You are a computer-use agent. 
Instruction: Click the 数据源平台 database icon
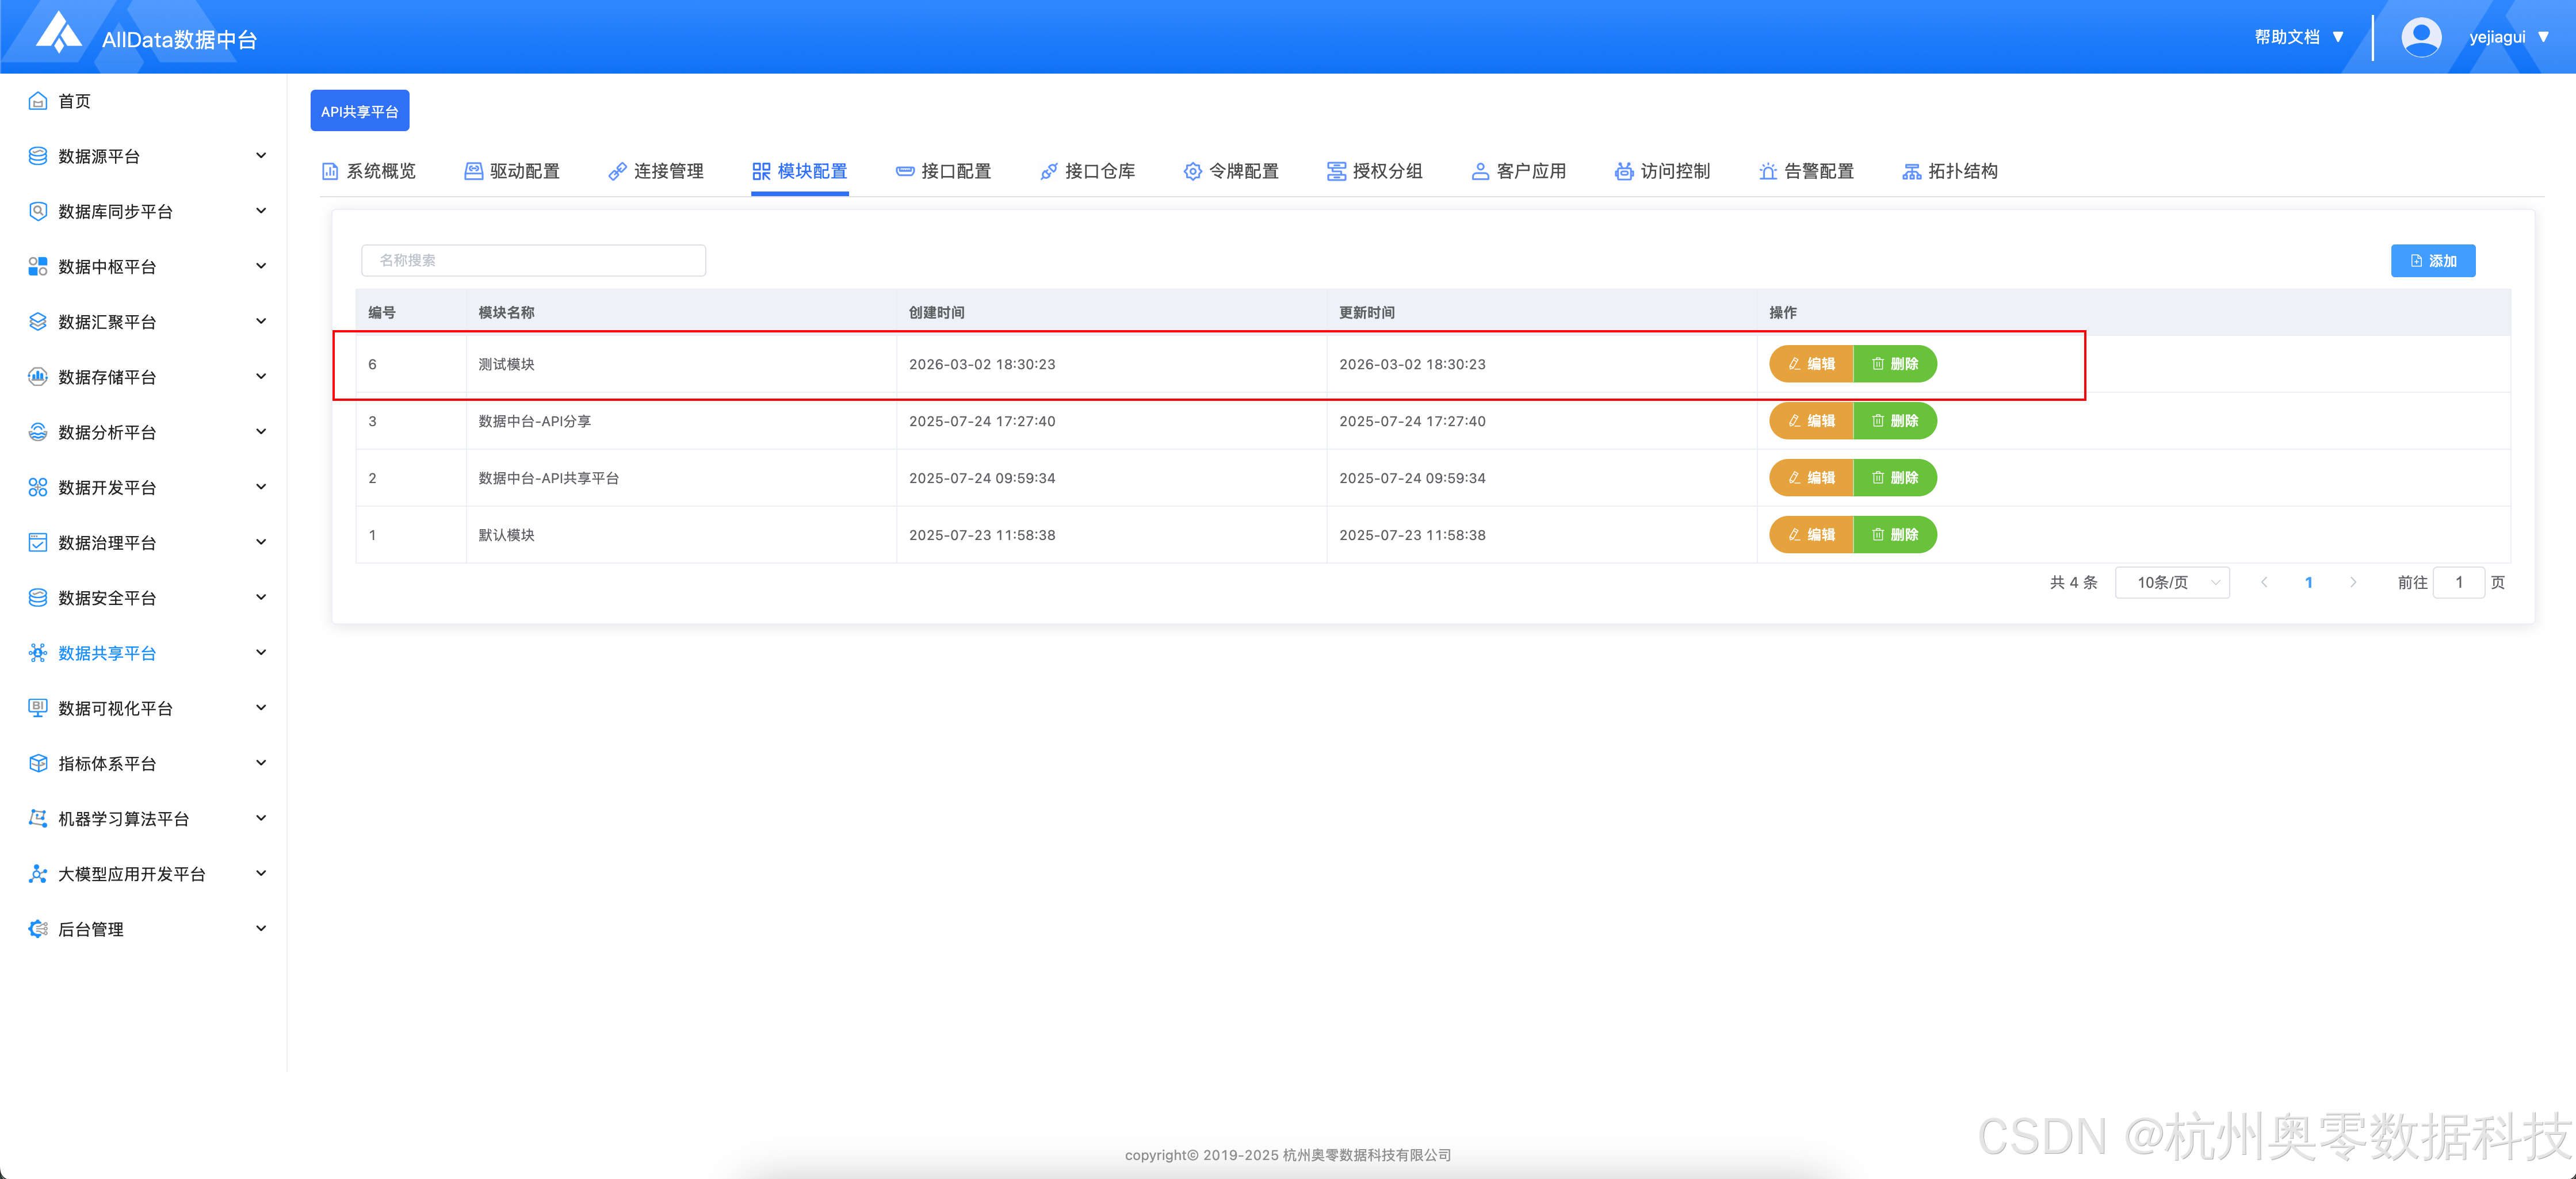click(38, 156)
